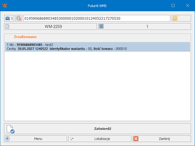Screen dimensions: 195x146
Task: Click the globe location pin icon
Action: pos(19,18)
